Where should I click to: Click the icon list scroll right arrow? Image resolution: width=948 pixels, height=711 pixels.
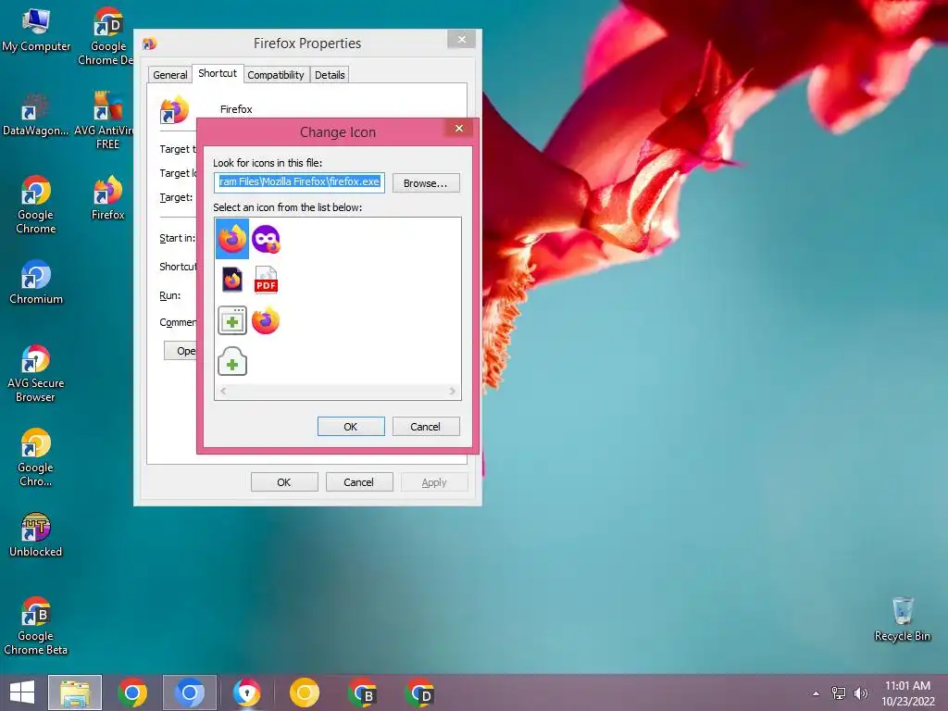click(452, 392)
